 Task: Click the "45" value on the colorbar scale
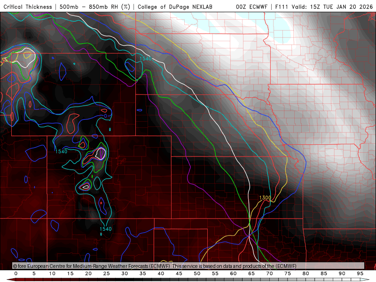[179, 274]
